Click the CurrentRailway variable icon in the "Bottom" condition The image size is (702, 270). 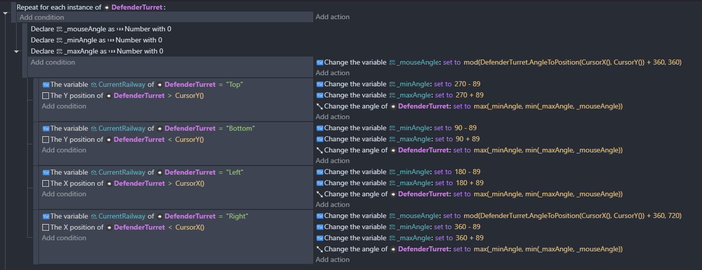(x=94, y=129)
